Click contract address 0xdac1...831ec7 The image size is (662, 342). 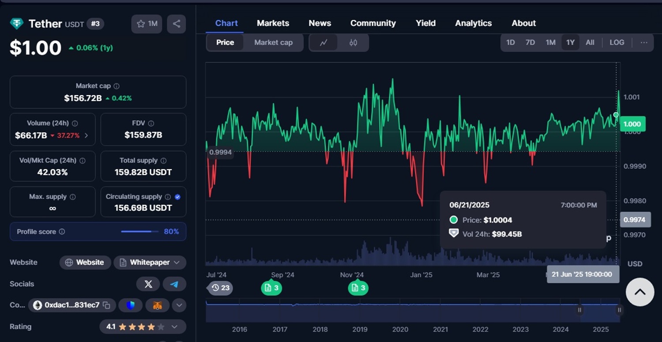tap(72, 305)
